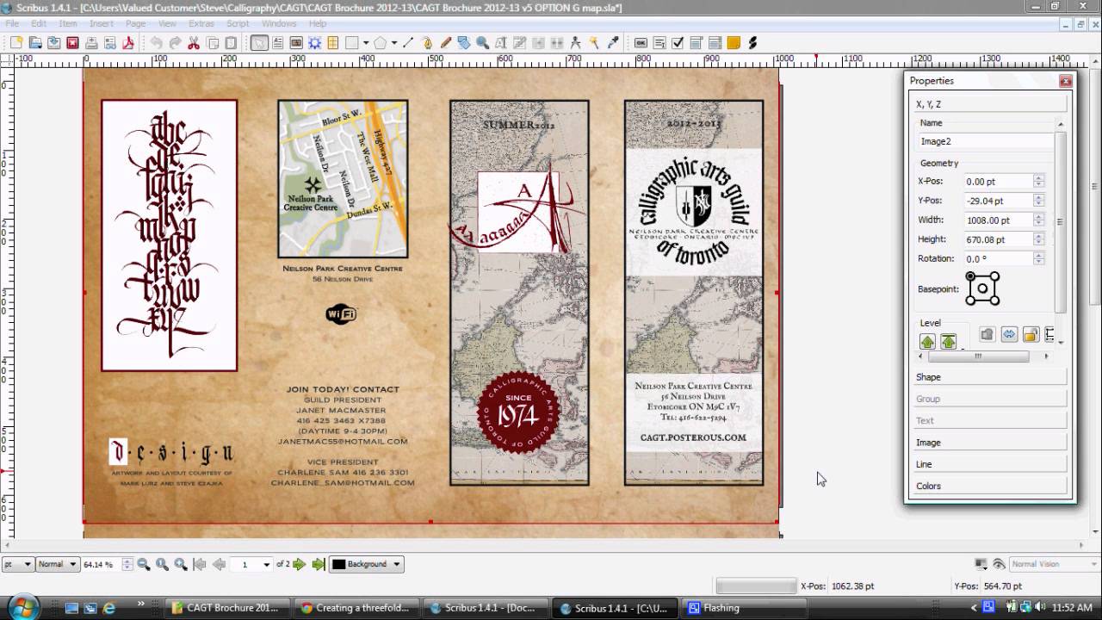Expand the Colors section in Properties

[x=990, y=486]
